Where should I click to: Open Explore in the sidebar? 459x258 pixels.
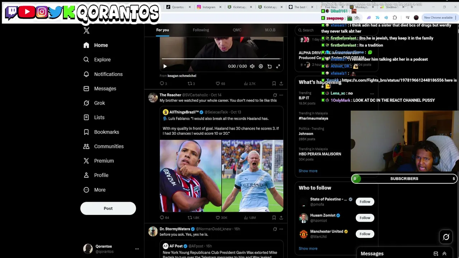[x=97, y=59]
